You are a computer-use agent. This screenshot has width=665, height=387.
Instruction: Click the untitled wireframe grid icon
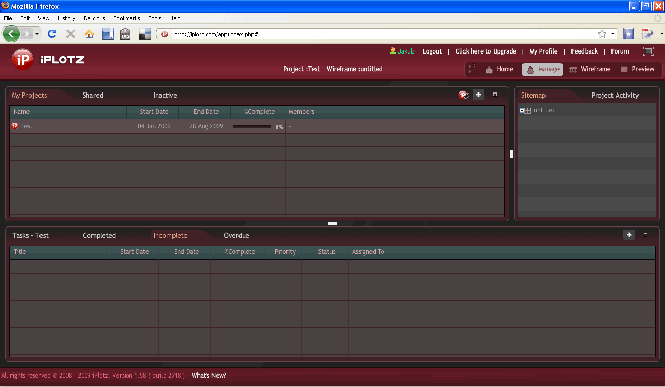click(528, 110)
